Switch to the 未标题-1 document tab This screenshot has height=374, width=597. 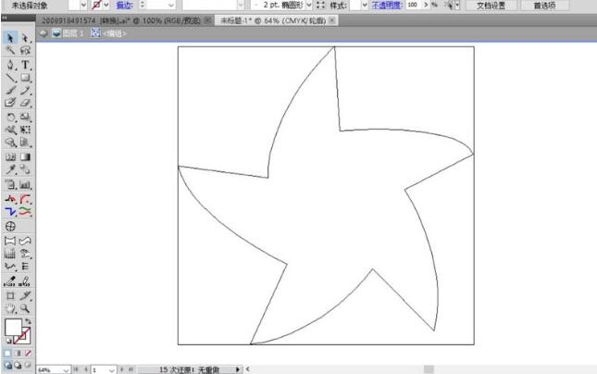(x=273, y=20)
